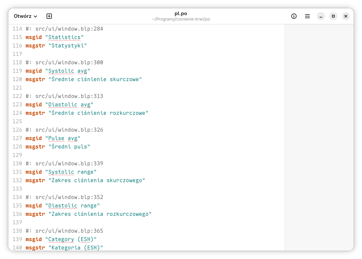This screenshot has height=259, width=362.
Task: Maximize the text editor window
Action: coord(333,16)
